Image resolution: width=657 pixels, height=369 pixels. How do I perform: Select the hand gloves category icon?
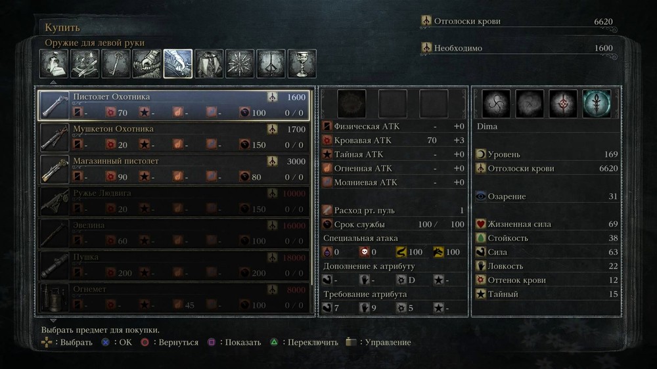(147, 64)
